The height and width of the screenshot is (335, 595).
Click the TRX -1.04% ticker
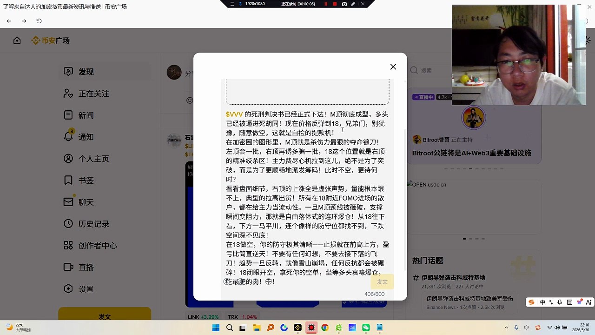242,317
